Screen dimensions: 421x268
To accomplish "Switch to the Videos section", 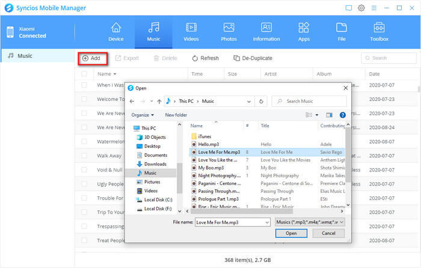I will tap(191, 32).
